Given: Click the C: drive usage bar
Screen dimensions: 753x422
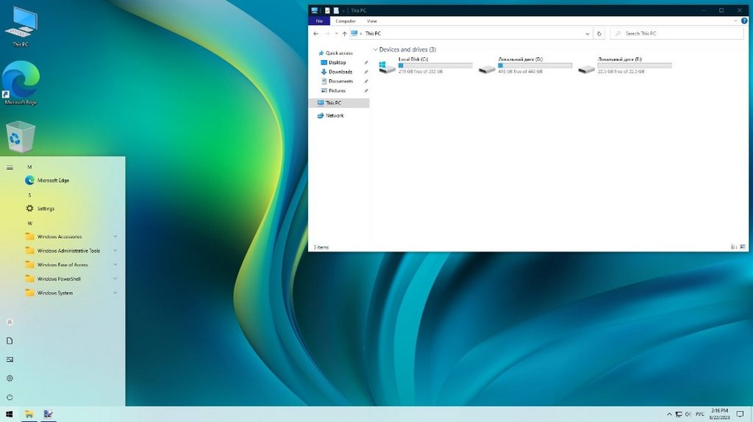Looking at the screenshot, I should pos(435,65).
